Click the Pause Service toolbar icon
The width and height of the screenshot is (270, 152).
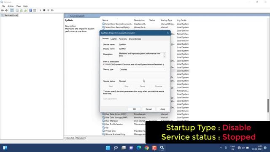pyautogui.click(x=48, y=10)
